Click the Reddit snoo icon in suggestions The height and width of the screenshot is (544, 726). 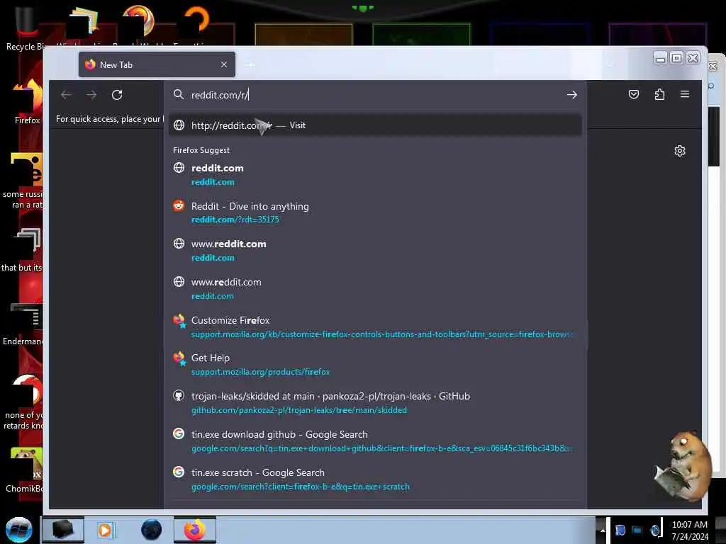pyautogui.click(x=179, y=205)
